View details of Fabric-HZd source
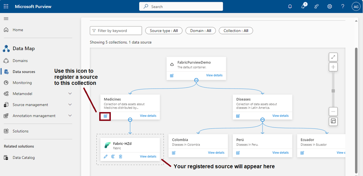 pos(148,156)
